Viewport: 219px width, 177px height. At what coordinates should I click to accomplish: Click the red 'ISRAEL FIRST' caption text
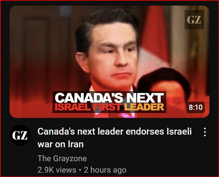[x=88, y=107]
